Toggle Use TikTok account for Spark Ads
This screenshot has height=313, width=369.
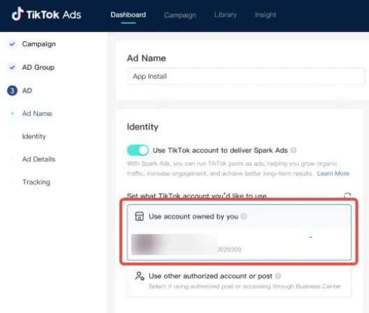138,150
